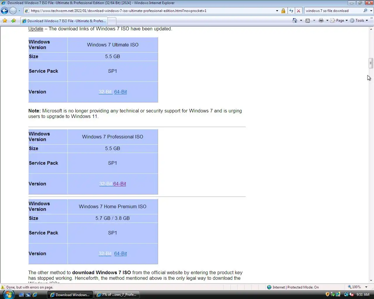Click the Forward navigation arrow button
374x299 pixels.
[x=13, y=11]
